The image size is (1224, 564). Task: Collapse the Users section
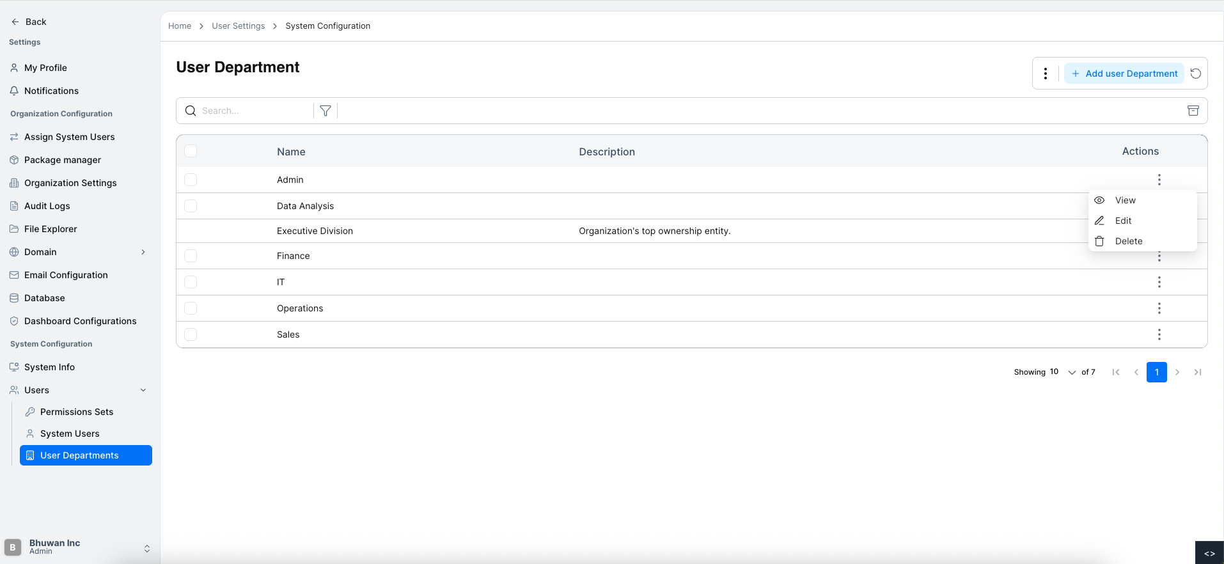[143, 390]
